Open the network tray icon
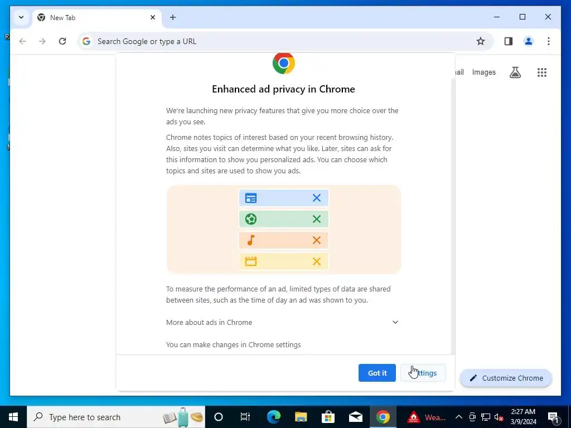571x428 pixels. [486, 417]
